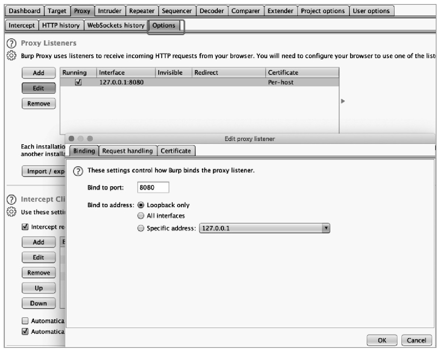This screenshot has height=349, width=438.
Task: Confirm dialog with OK button
Action: coord(382,341)
